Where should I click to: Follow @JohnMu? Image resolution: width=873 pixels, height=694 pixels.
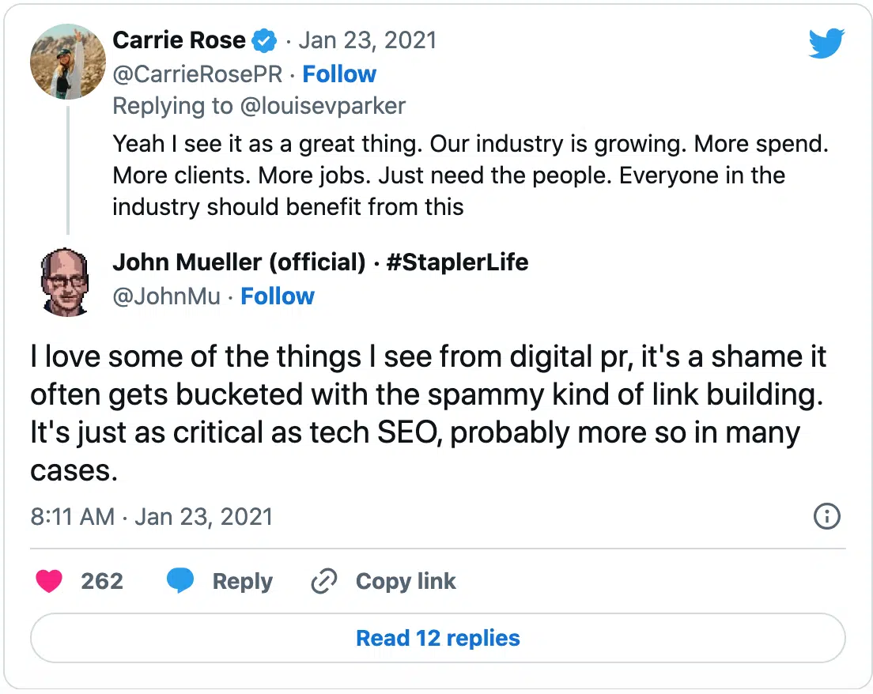(x=278, y=296)
